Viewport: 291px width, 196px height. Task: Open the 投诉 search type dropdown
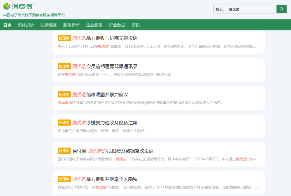point(220,9)
